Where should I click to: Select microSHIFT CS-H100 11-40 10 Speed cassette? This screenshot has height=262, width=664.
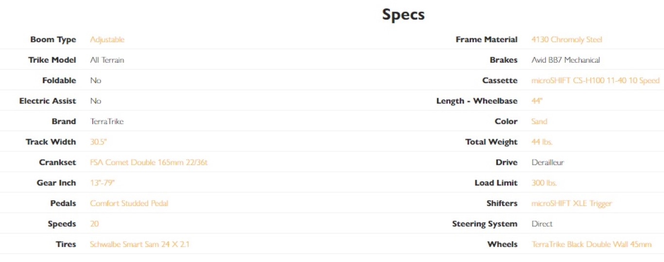coord(595,80)
